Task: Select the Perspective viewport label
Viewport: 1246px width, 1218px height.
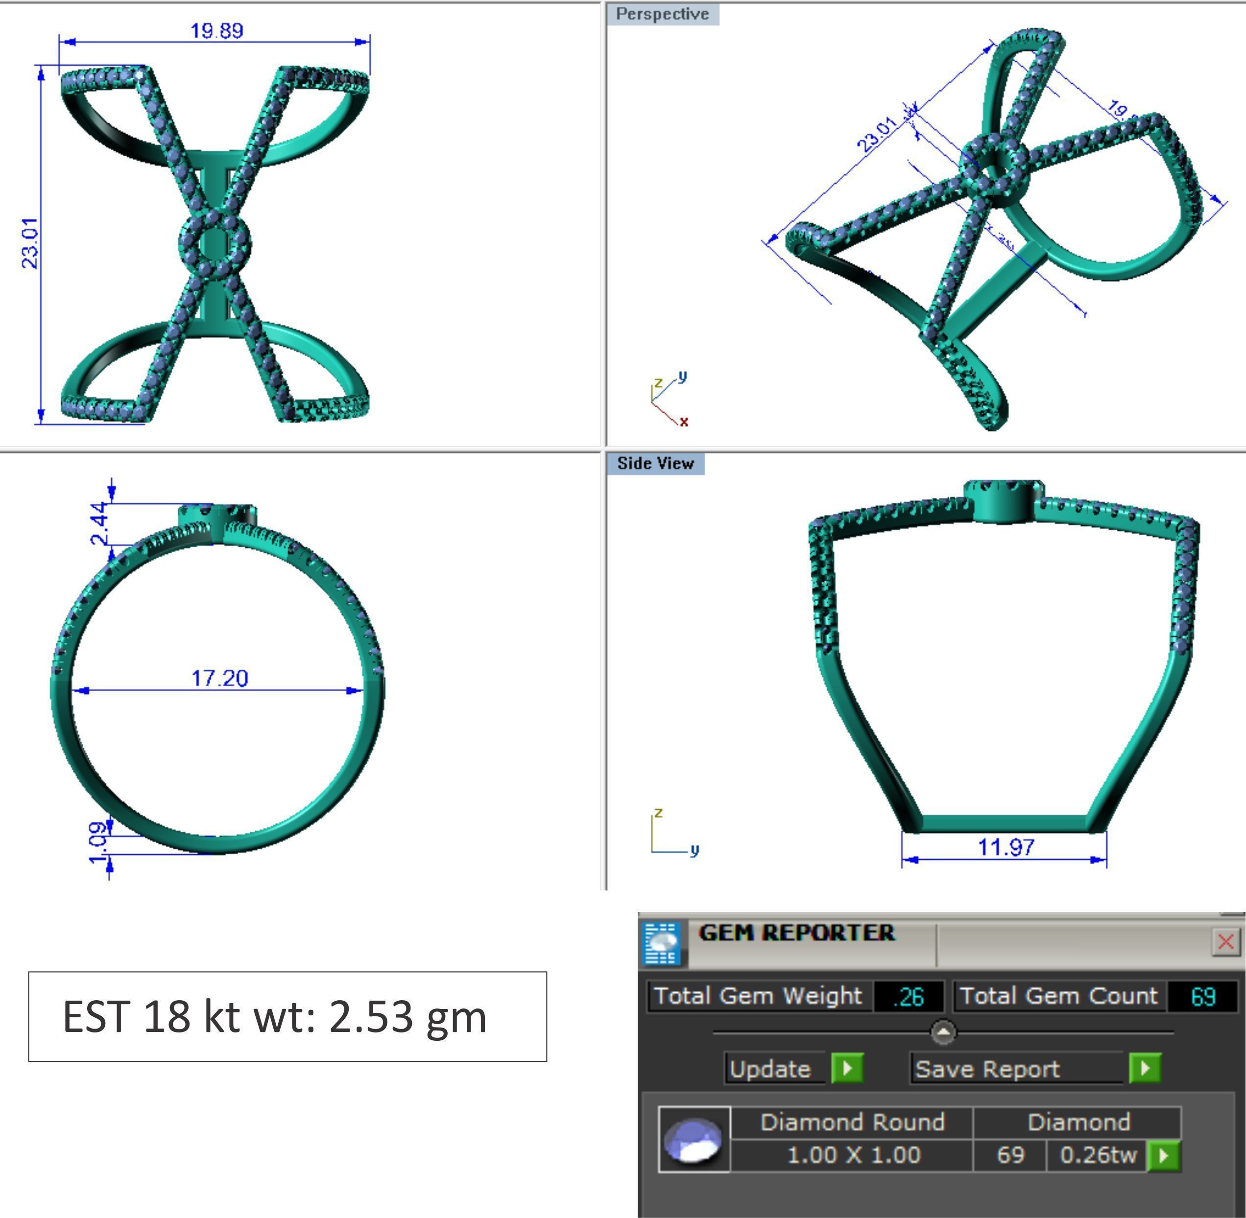Action: [662, 14]
